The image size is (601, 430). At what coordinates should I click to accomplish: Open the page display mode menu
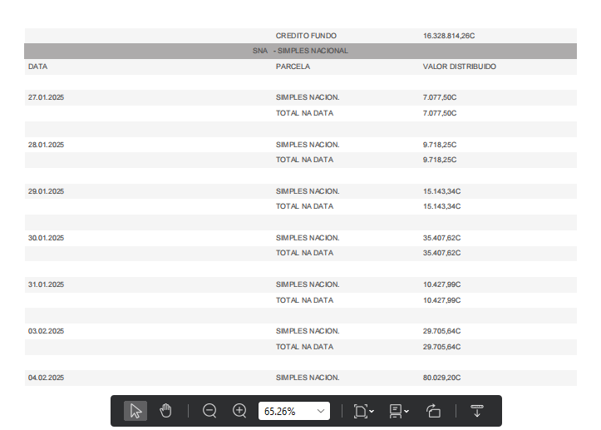coord(398,411)
